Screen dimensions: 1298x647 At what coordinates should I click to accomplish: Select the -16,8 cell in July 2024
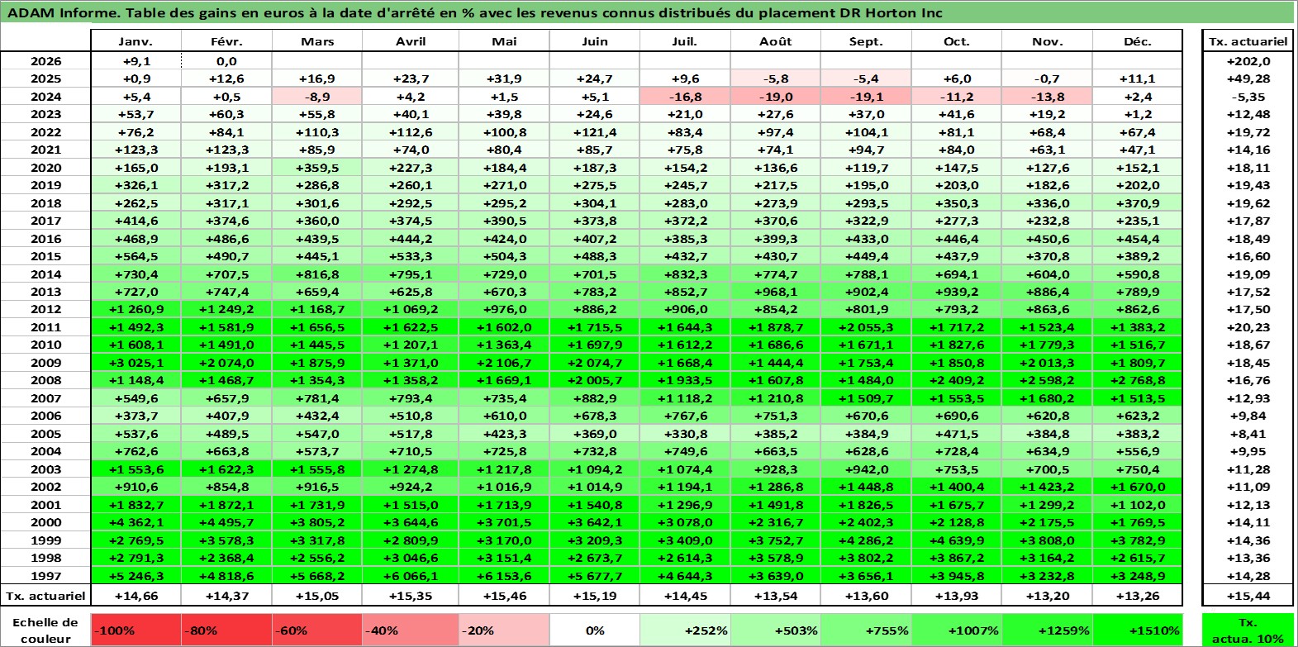685,97
